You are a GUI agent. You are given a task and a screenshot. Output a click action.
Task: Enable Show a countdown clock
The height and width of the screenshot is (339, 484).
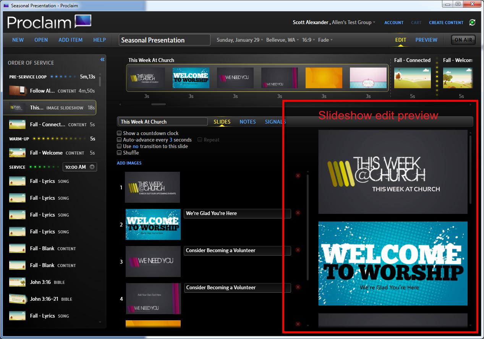120,133
